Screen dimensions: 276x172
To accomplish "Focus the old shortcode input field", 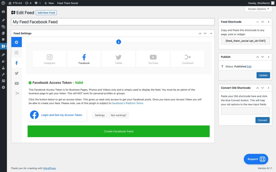I will tap(245, 111).
